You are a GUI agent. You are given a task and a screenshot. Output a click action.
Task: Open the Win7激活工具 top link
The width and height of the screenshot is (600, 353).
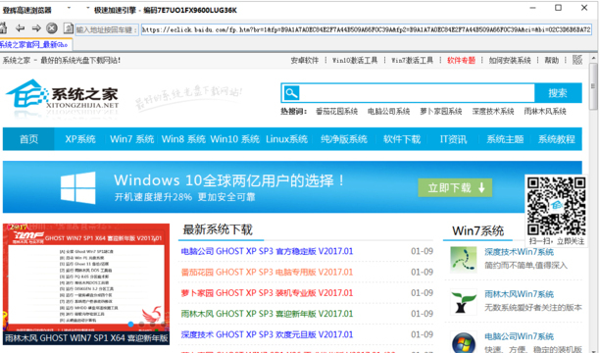412,60
